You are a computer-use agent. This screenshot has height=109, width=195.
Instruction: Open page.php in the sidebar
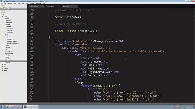(7, 63)
